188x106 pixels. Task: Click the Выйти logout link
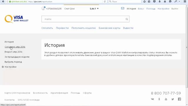(175, 9)
